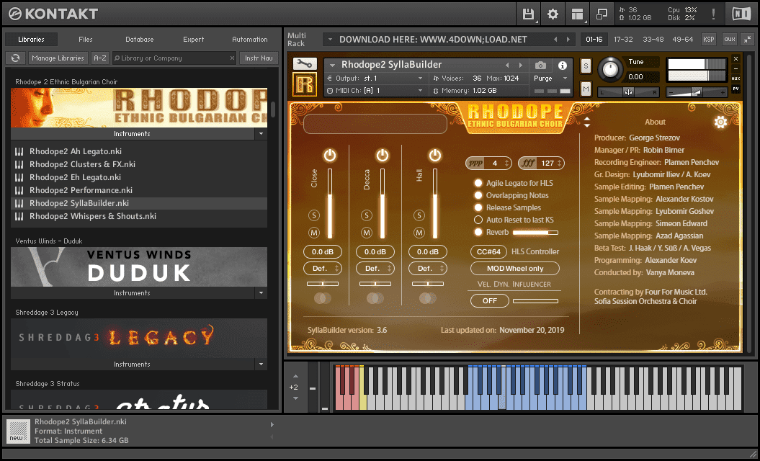The width and height of the screenshot is (760, 461).
Task: Mute the Close microphone channel
Action: click(x=314, y=233)
